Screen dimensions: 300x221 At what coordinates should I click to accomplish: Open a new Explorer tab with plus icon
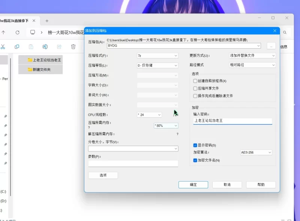click(x=47, y=21)
